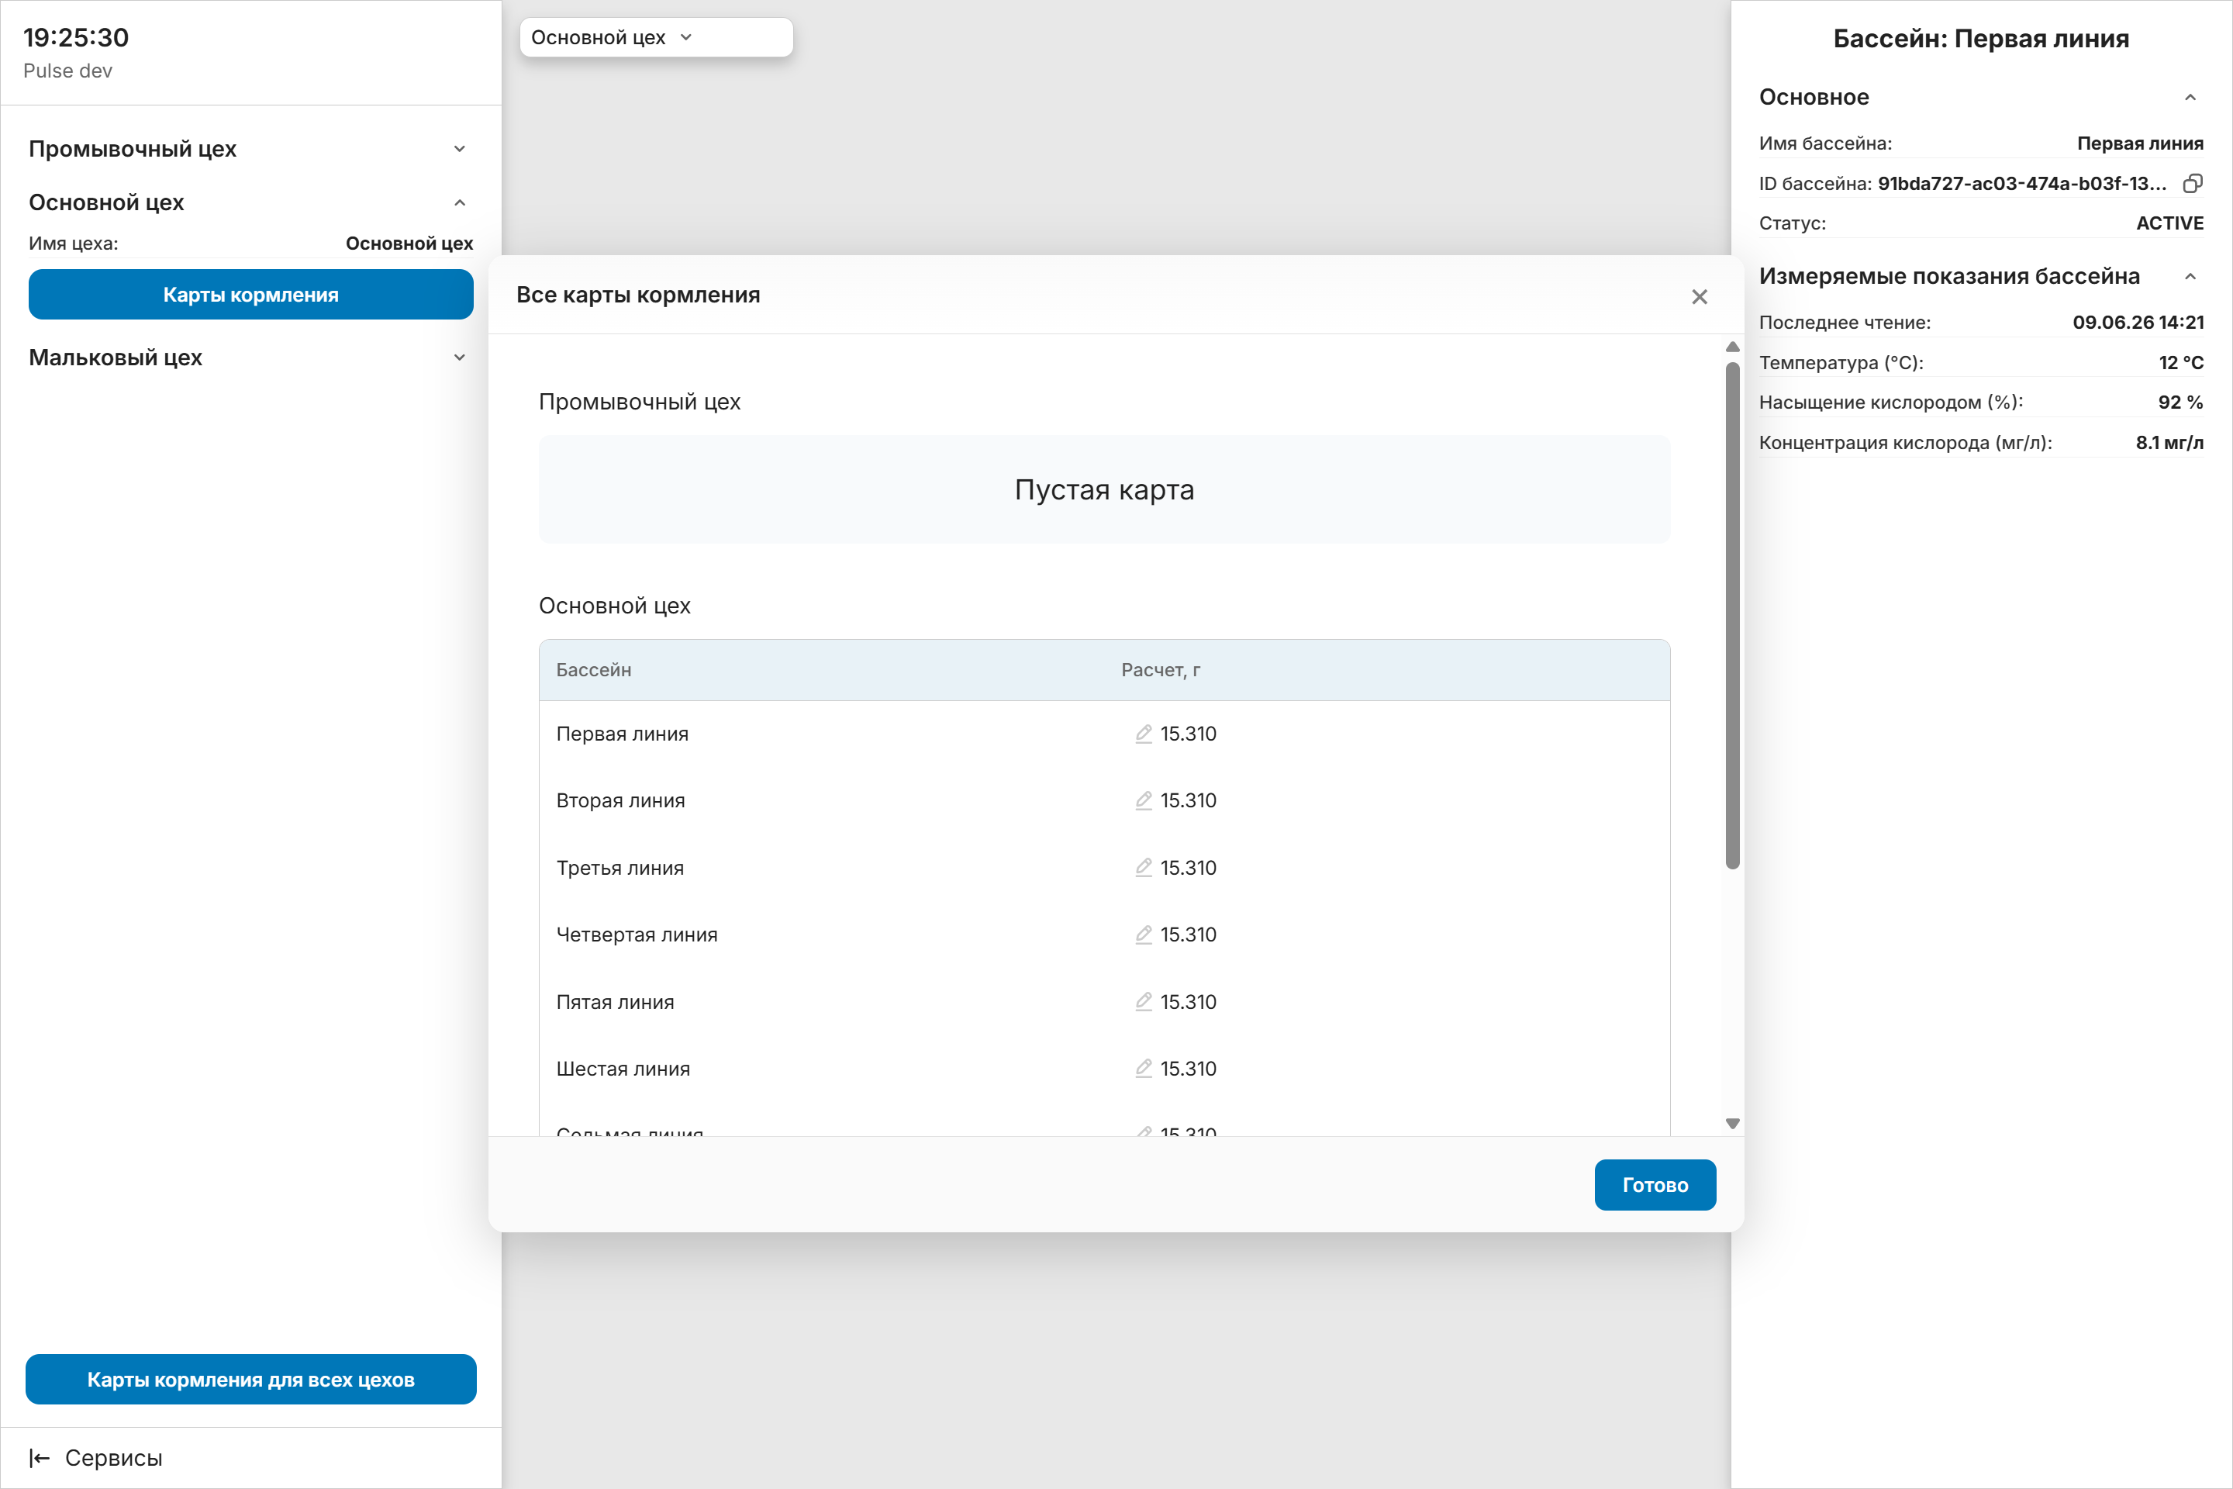Click the oxygen saturation value 92 %
This screenshot has width=2233, height=1489.
click(x=2181, y=402)
